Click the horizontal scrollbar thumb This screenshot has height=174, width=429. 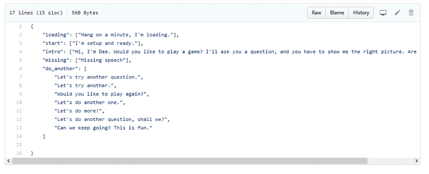[x=190, y=161]
